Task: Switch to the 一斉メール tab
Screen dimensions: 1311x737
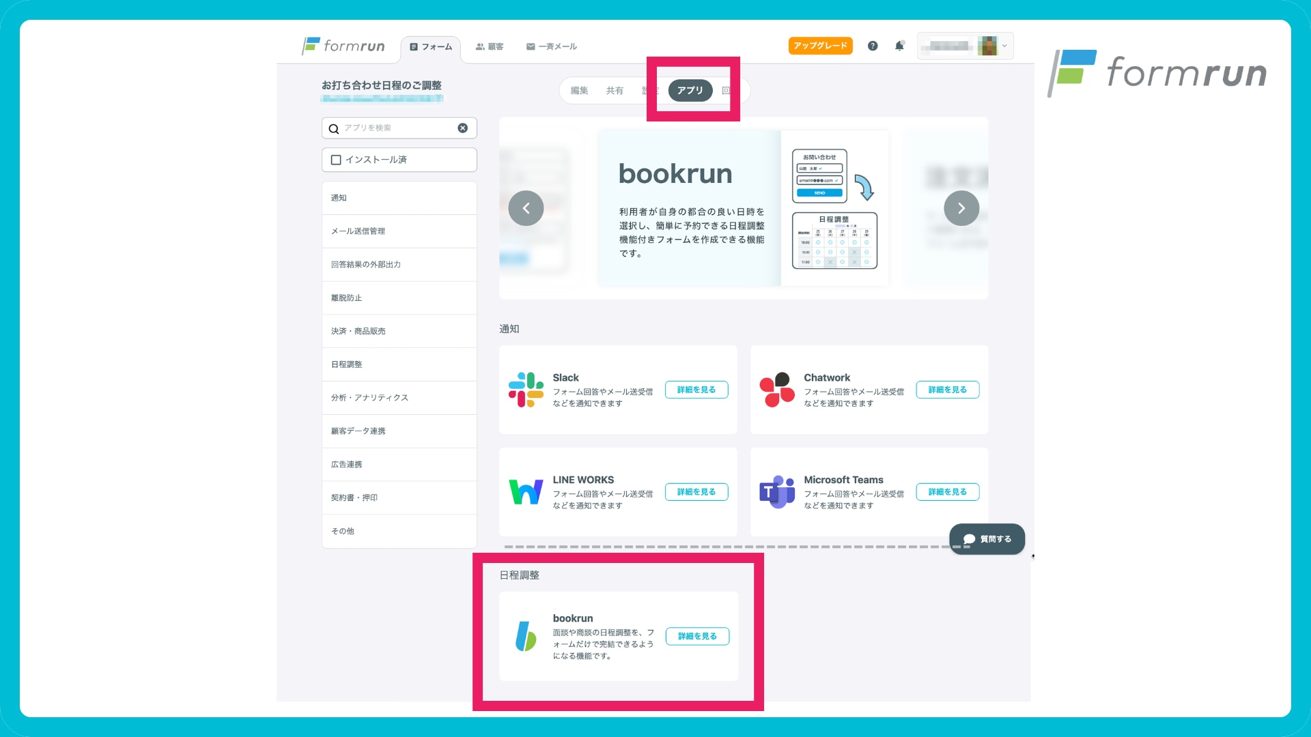Action: [552, 47]
